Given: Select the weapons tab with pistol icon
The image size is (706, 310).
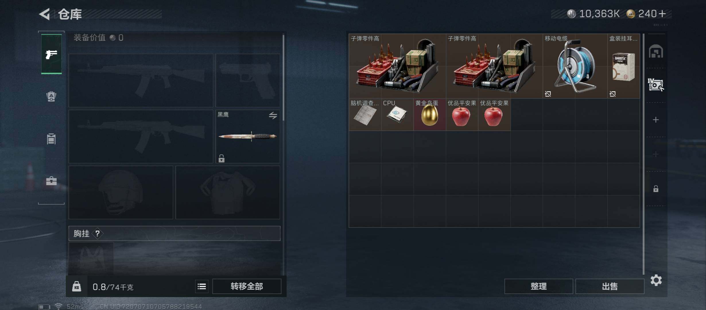Looking at the screenshot, I should [51, 54].
